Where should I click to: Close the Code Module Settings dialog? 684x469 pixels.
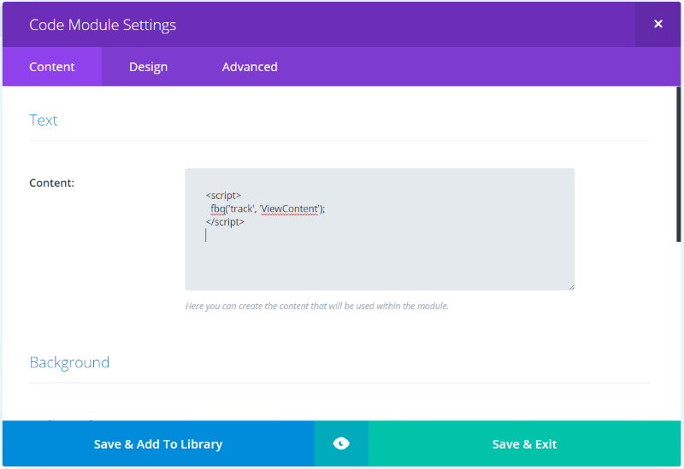[657, 24]
